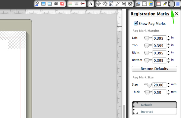
Task: Open the folder icon with M badge
Action: 138,4
